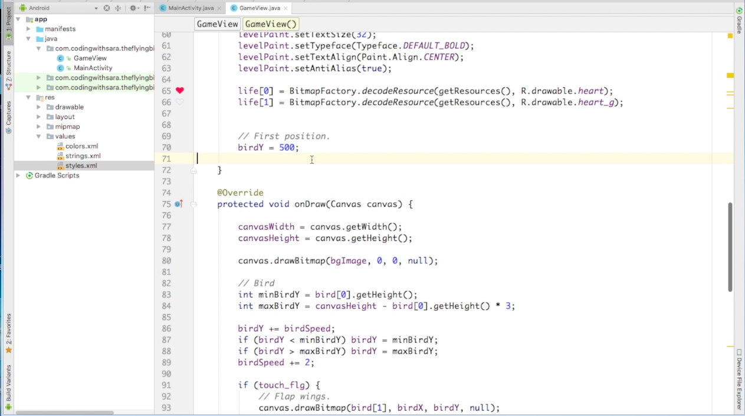Viewport: 745px width, 416px height.
Task: Click the '// First position.' comment
Action: tap(284, 136)
